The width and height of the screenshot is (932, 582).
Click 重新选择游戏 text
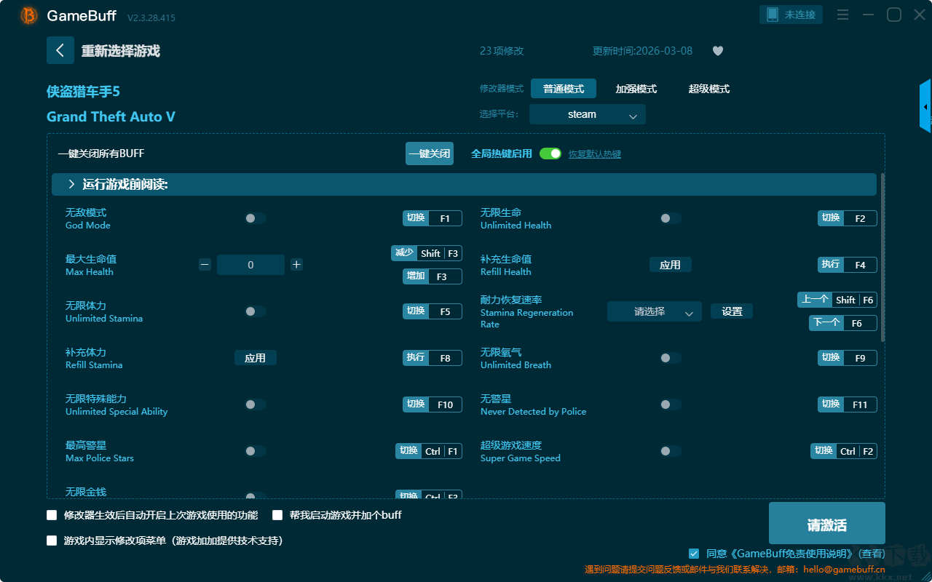point(121,51)
